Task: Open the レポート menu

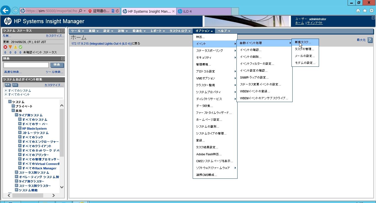Action: (x=158, y=31)
